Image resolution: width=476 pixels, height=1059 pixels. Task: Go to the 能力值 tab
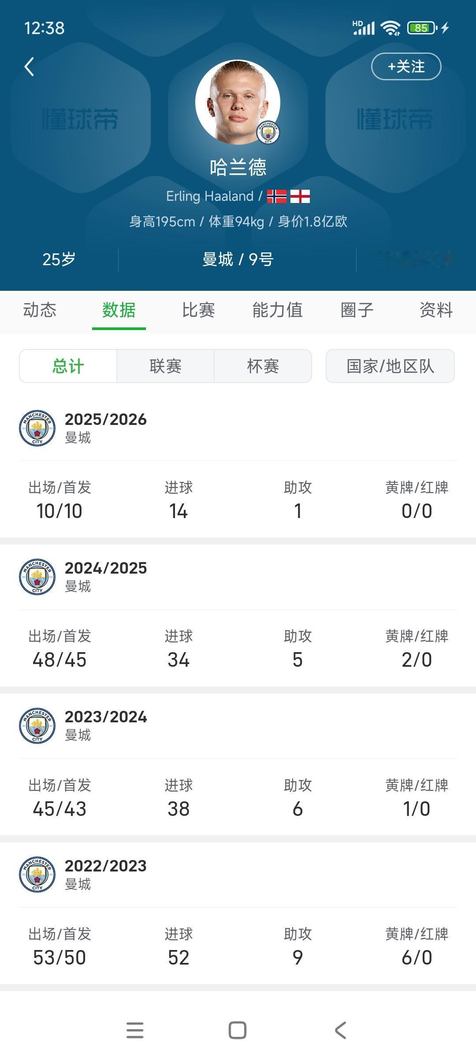(x=278, y=310)
